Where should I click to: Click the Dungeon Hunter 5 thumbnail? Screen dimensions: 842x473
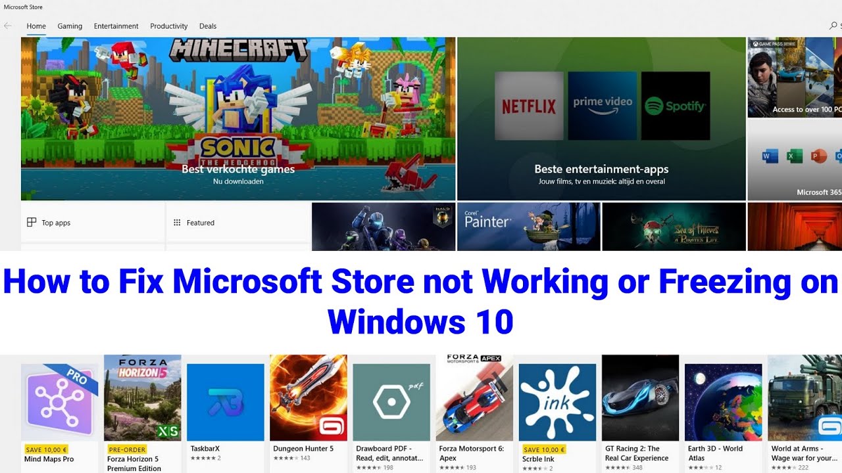point(309,398)
